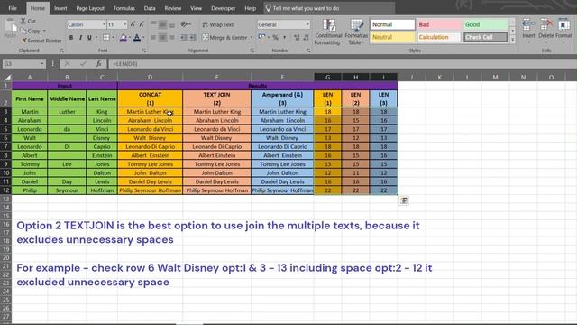
Task: Click the Orientation text rotation icon
Action: (184, 24)
